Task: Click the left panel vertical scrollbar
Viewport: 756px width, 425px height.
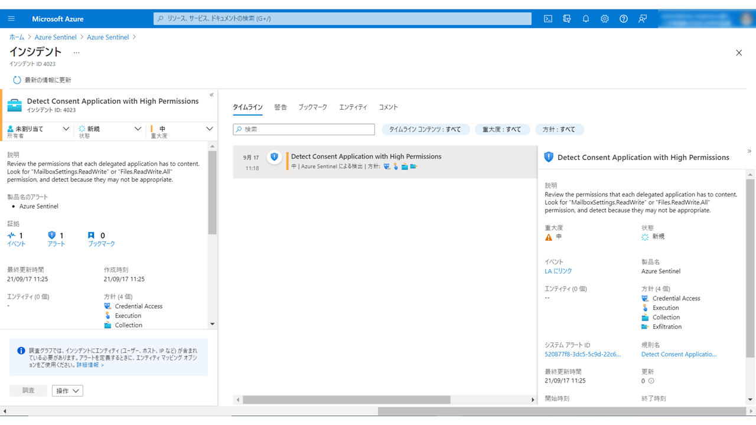Action: click(213, 192)
